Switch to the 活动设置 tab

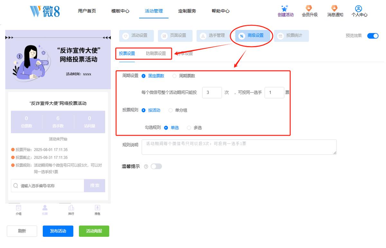coord(136,36)
